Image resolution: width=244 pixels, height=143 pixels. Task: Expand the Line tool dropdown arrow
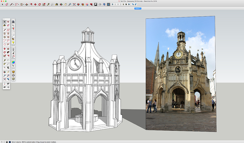13,5
